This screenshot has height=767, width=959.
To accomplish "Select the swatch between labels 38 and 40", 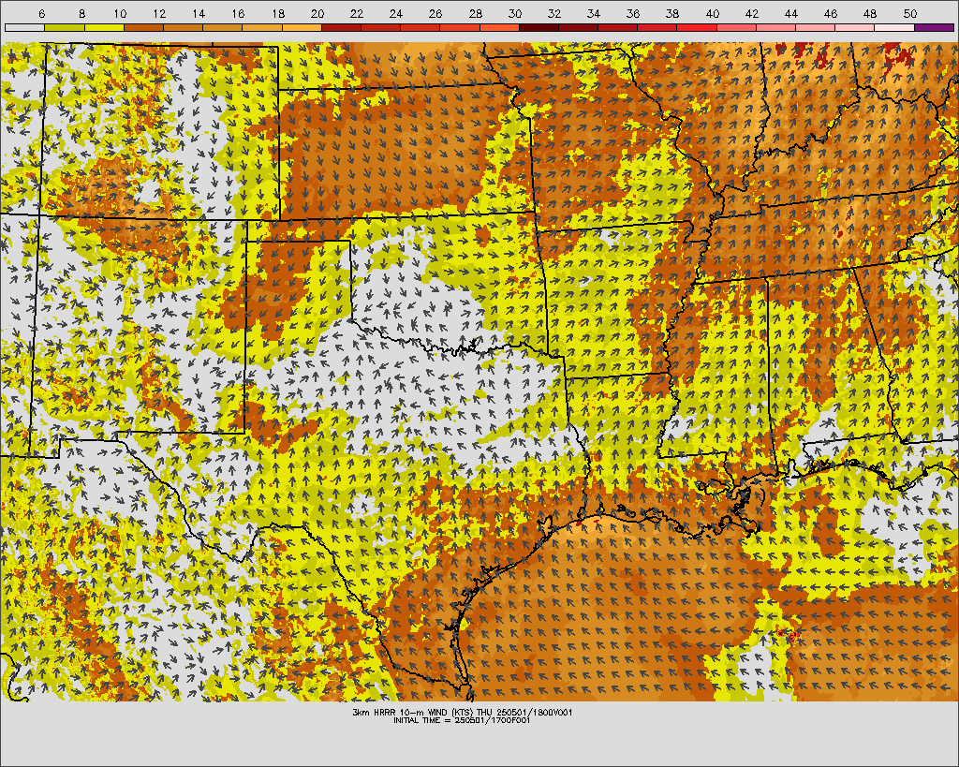I will click(x=697, y=27).
